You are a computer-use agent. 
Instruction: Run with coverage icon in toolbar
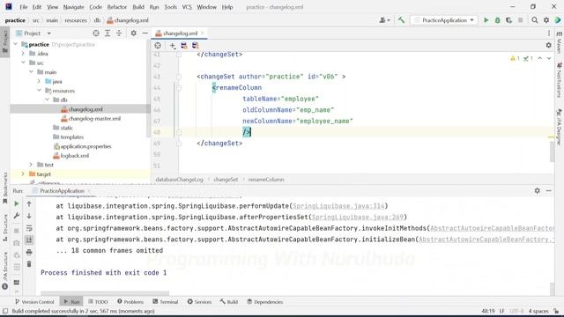pyautogui.click(x=509, y=20)
